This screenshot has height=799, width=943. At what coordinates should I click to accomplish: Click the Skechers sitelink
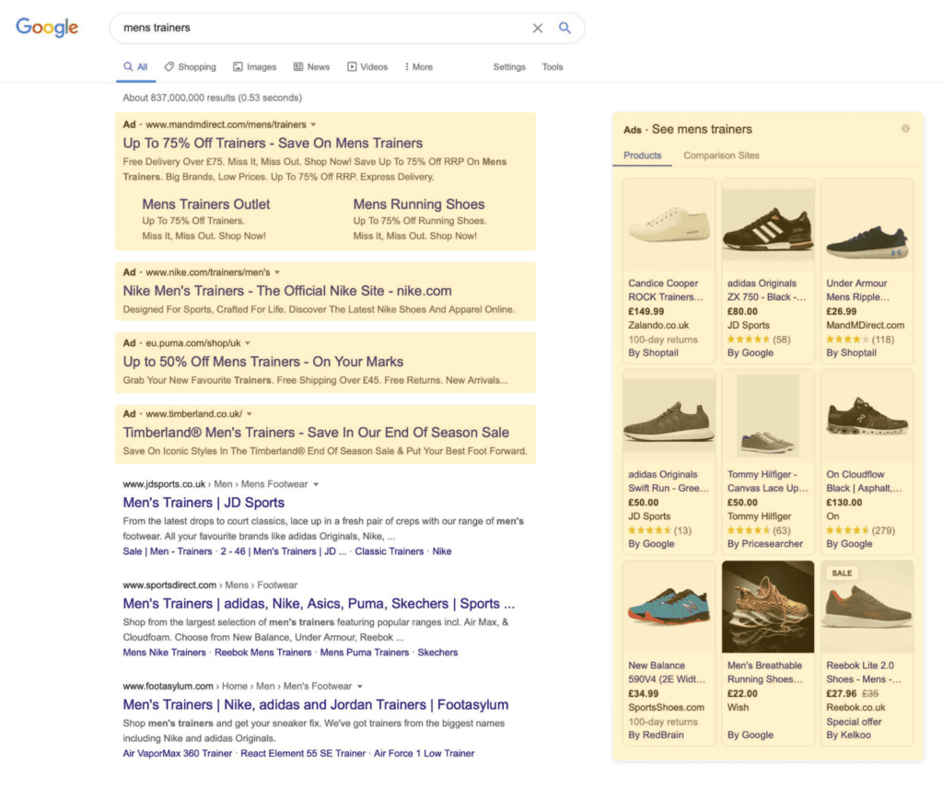pos(437,653)
